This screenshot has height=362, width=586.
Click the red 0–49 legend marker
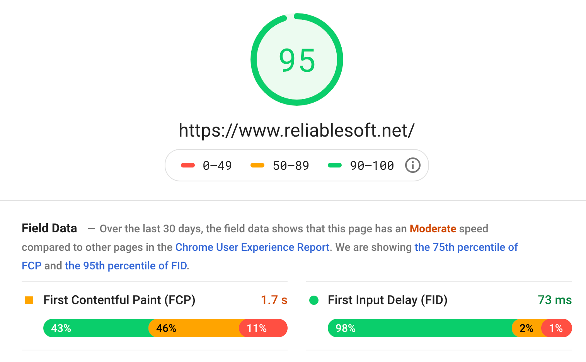pyautogui.click(x=188, y=166)
